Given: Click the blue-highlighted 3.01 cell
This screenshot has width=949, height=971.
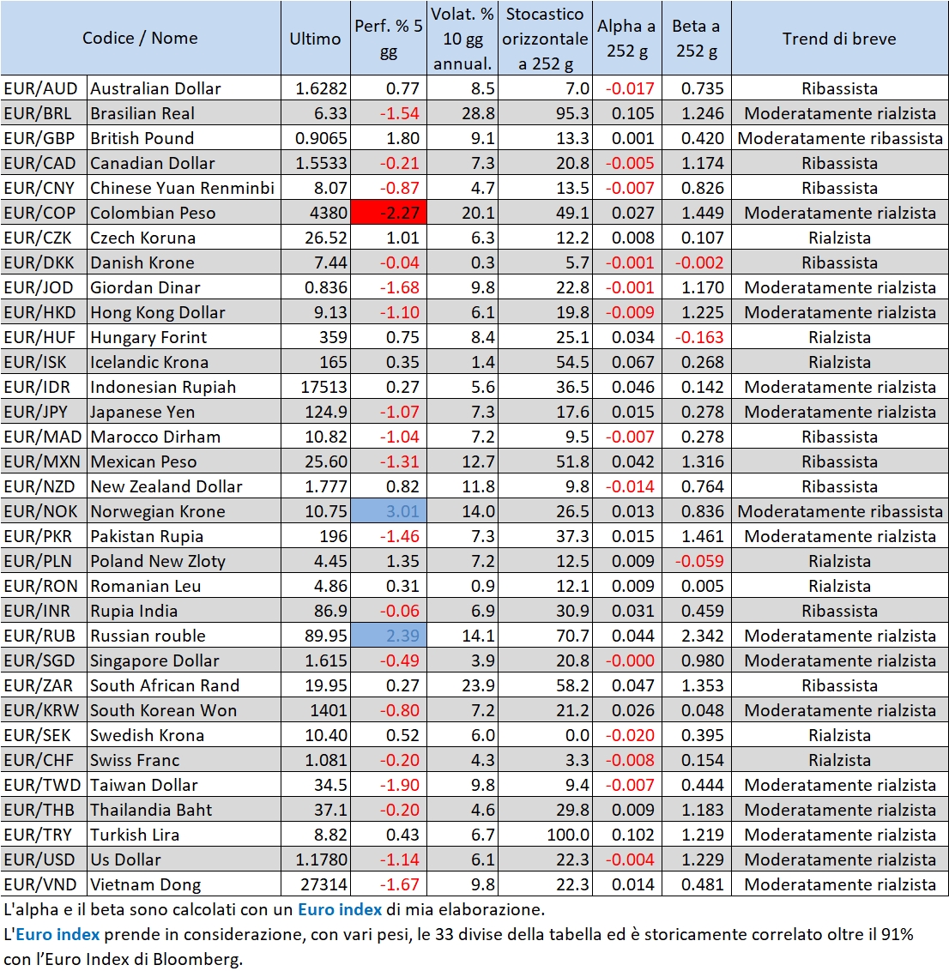Looking at the screenshot, I should point(389,511).
